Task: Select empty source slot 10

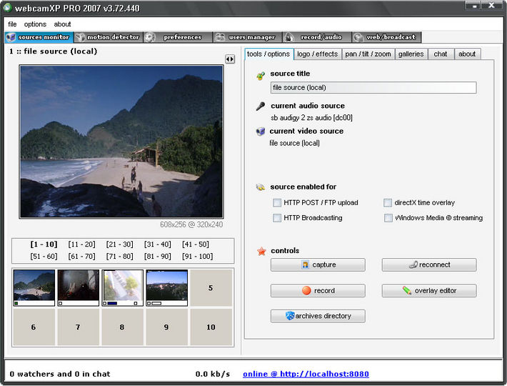Action: [x=211, y=327]
